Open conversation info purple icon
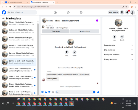138x110 pixels. (97, 21)
